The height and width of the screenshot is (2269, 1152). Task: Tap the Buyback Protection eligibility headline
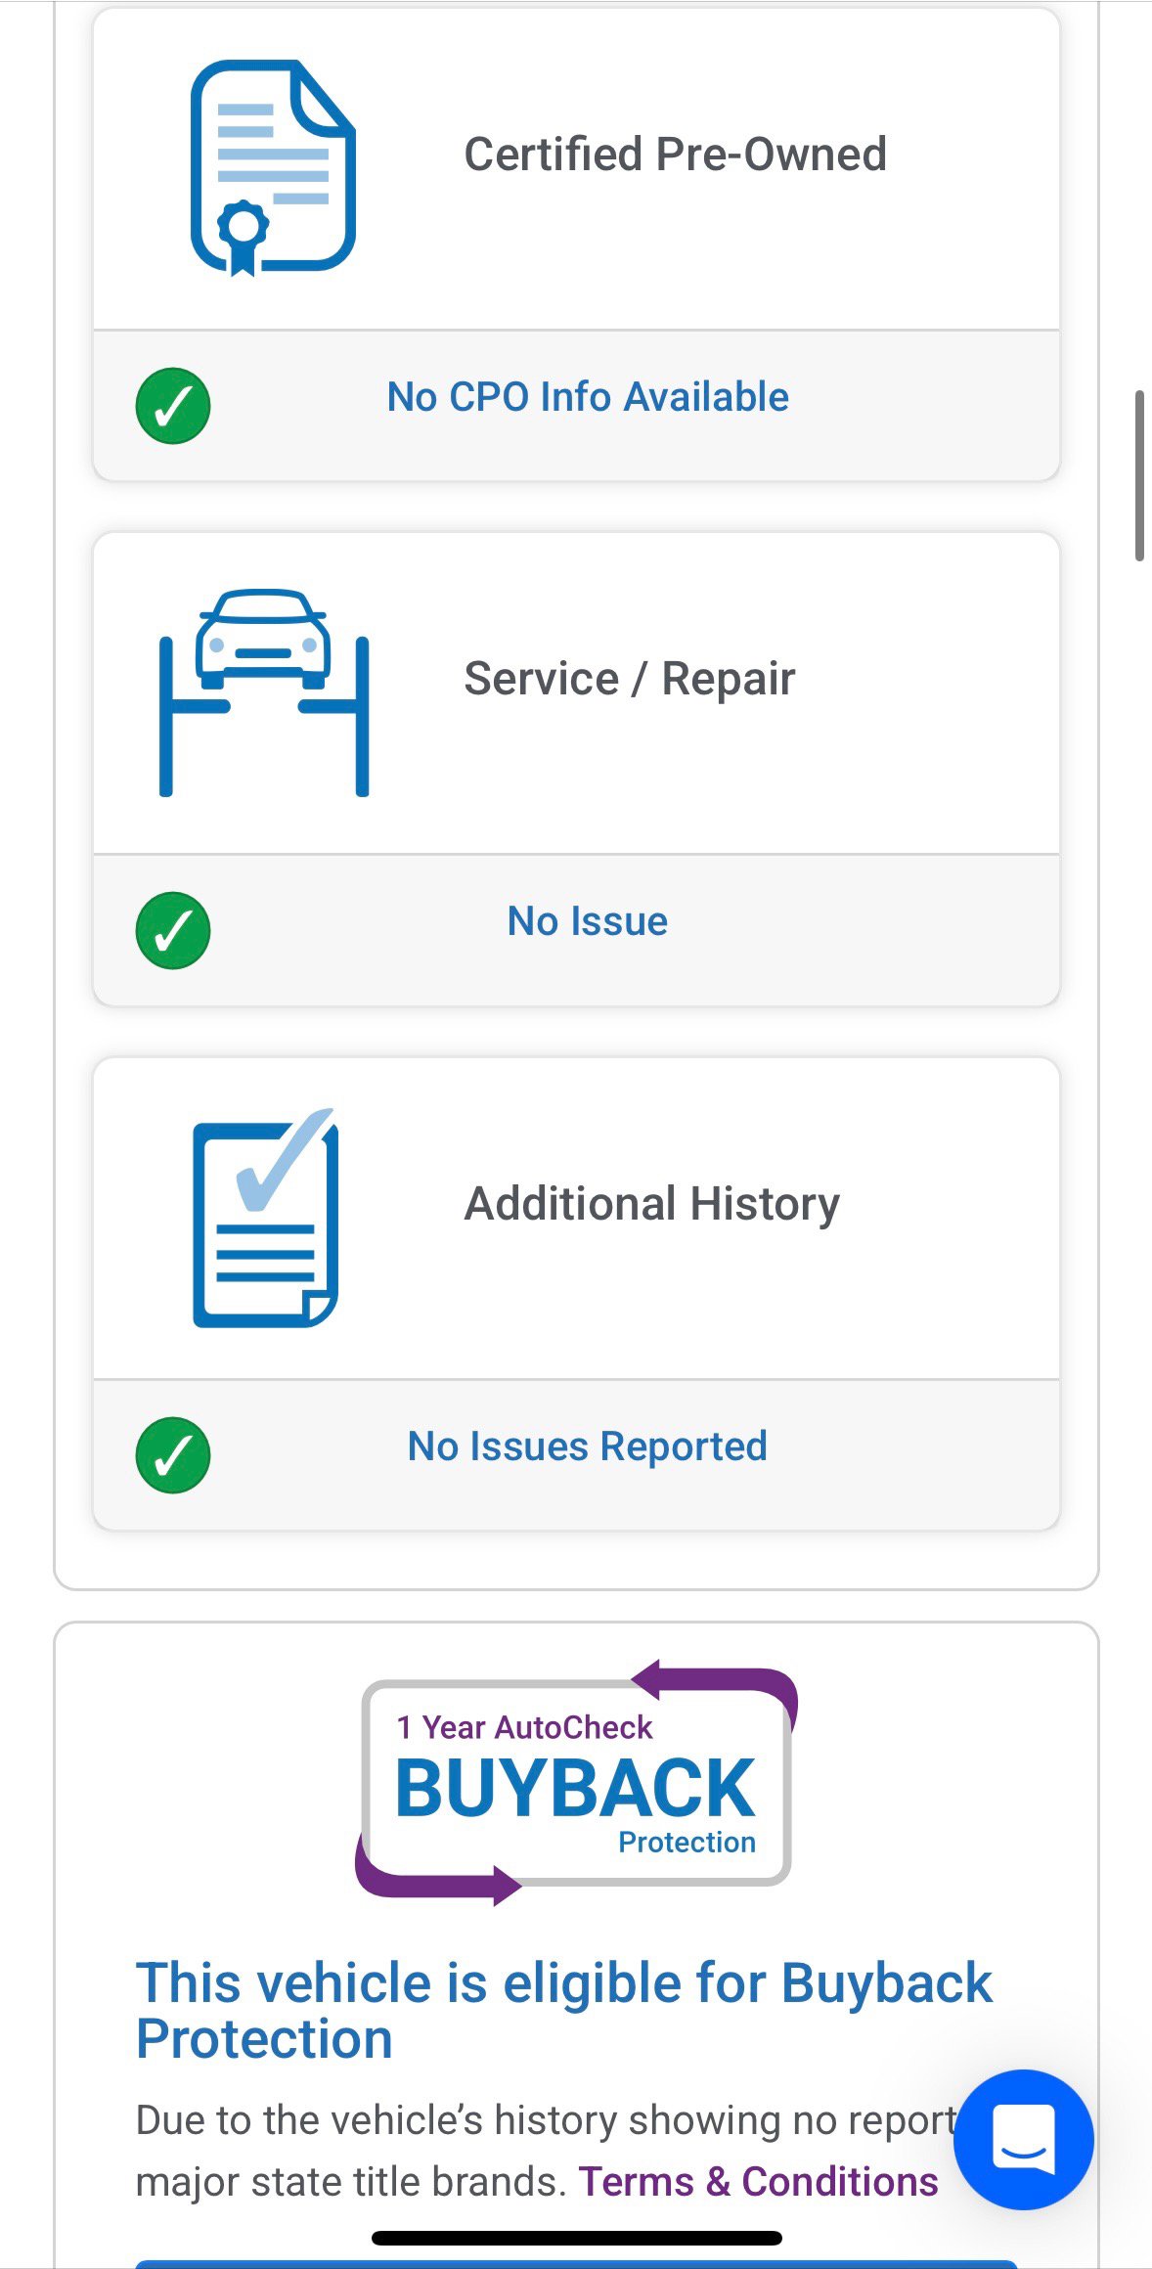coord(563,2010)
